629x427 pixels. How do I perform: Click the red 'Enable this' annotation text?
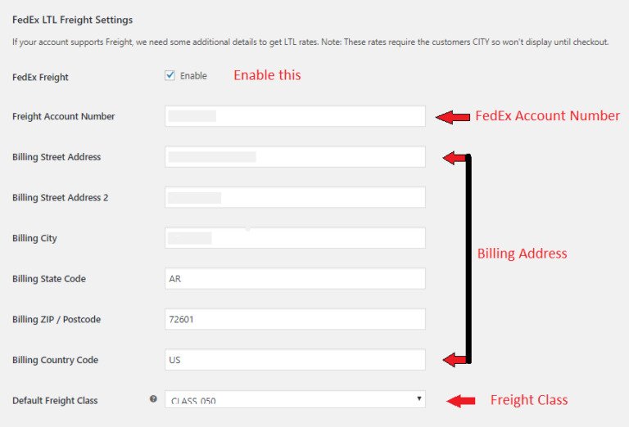[x=267, y=75]
